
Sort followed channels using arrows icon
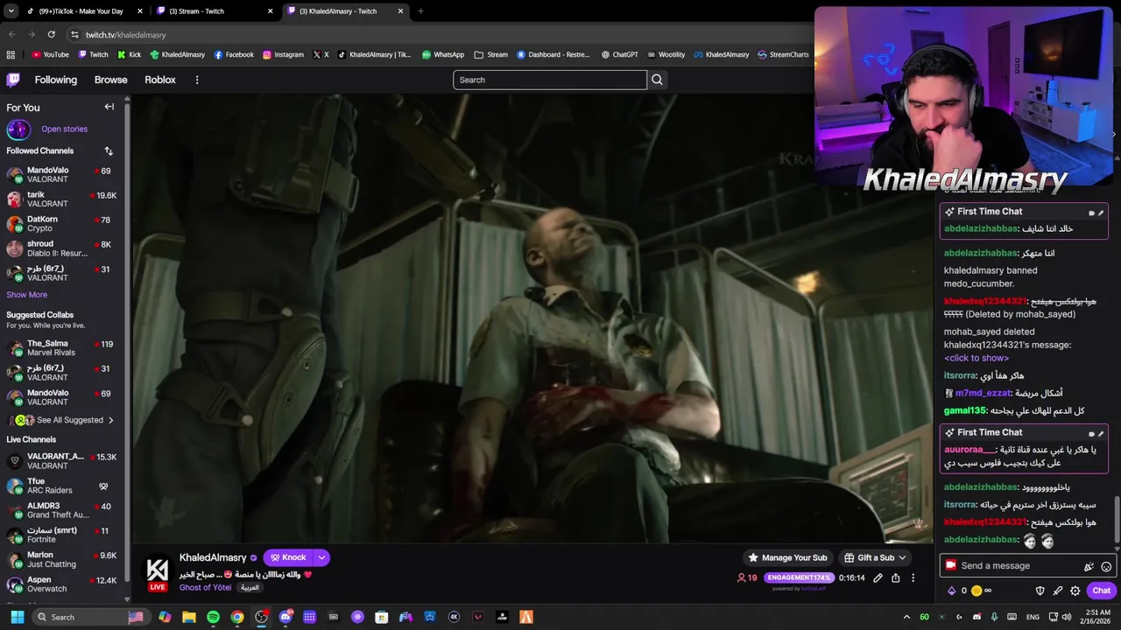coord(109,151)
